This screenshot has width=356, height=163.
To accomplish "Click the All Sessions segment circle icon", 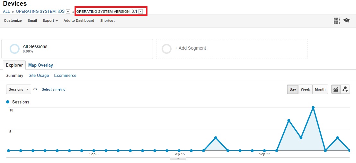I will (x=15, y=49).
